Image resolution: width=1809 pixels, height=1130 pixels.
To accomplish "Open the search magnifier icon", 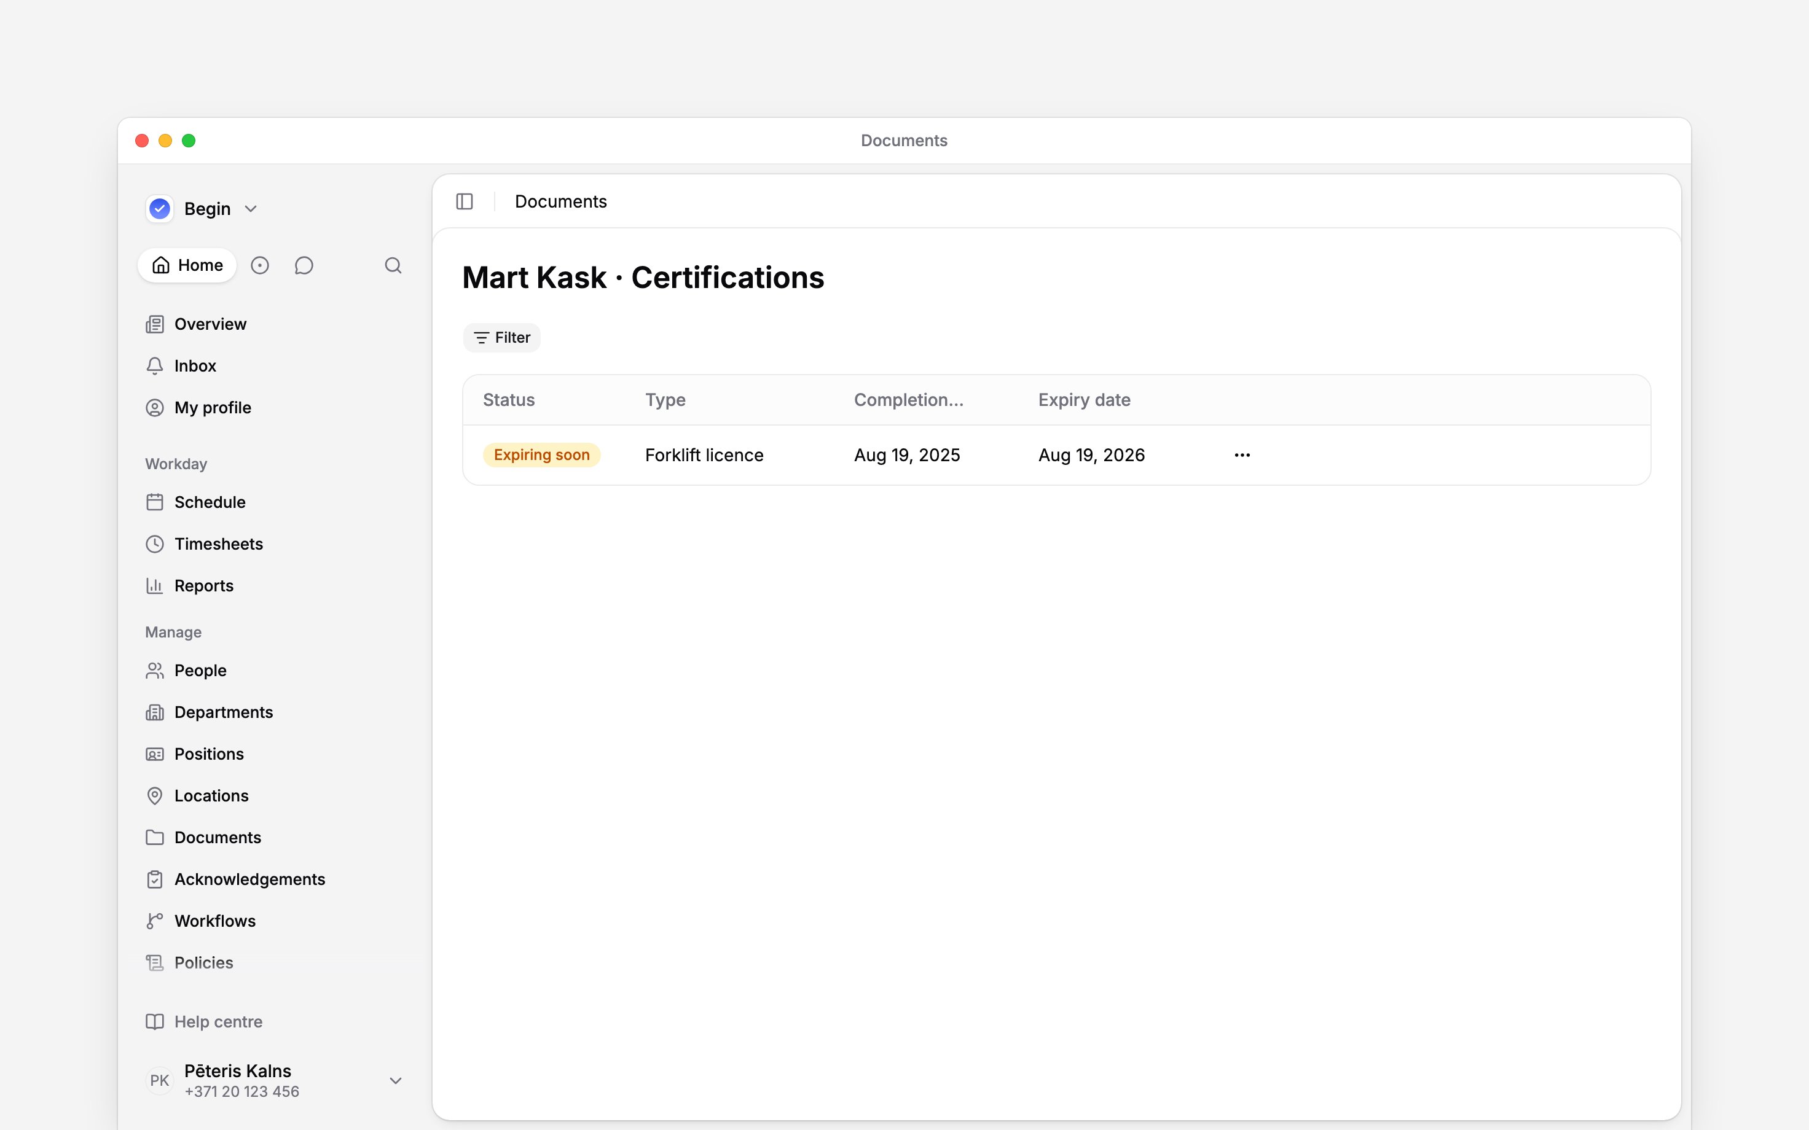I will (x=393, y=265).
